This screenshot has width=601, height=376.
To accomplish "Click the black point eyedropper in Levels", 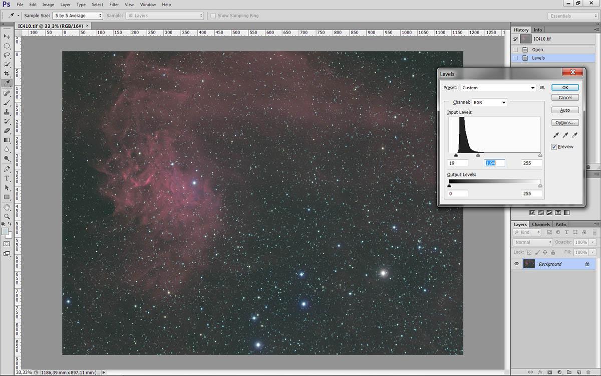I will 556,135.
